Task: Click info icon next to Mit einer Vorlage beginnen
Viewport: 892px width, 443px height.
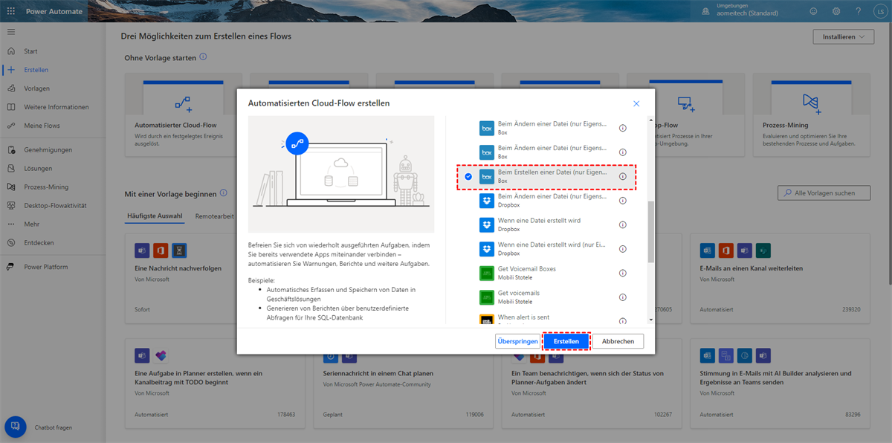Action: click(x=224, y=193)
